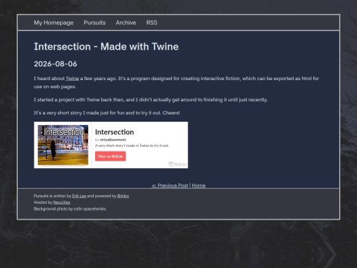Open the Bimbo link in the footer
Screen dimensions: 357x268
[x=123, y=196]
